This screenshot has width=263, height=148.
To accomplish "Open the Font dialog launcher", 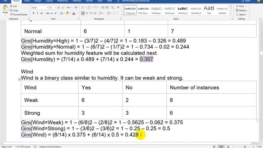I will coord(78,19).
